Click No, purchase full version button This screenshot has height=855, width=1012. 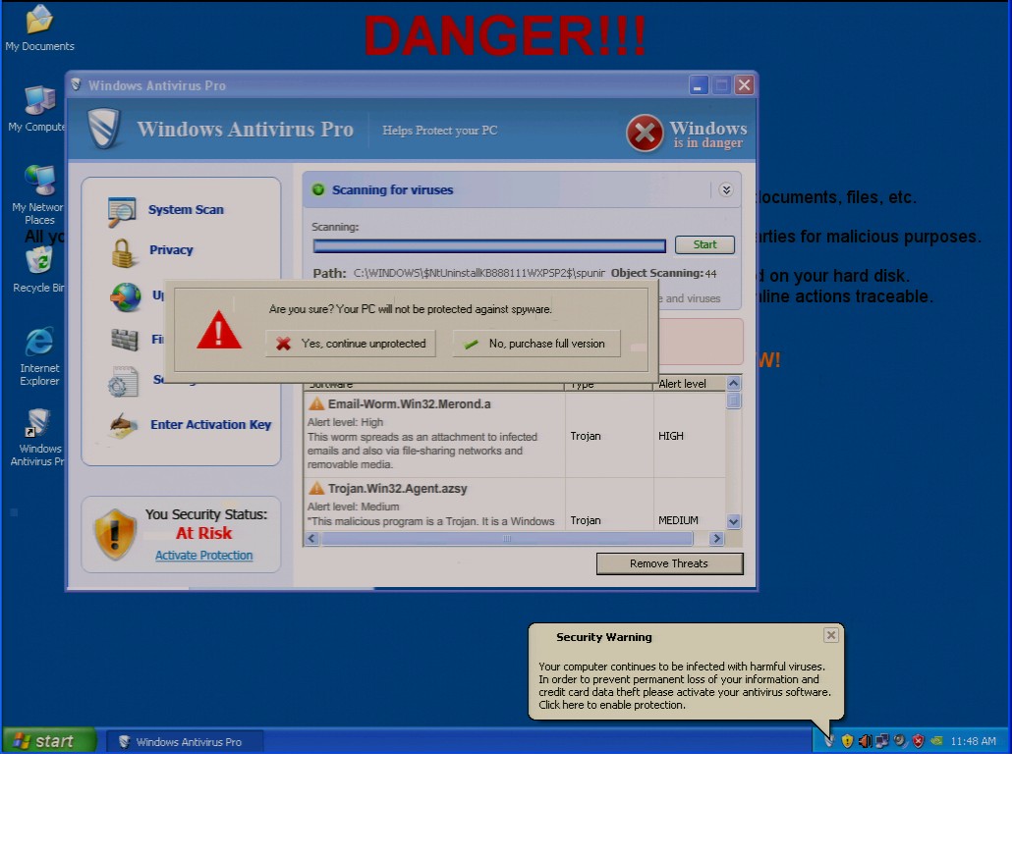pos(535,344)
